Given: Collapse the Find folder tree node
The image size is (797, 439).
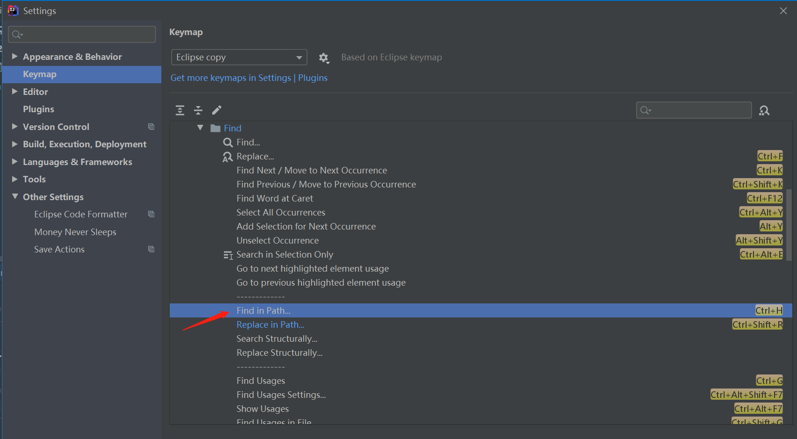Looking at the screenshot, I should [200, 128].
